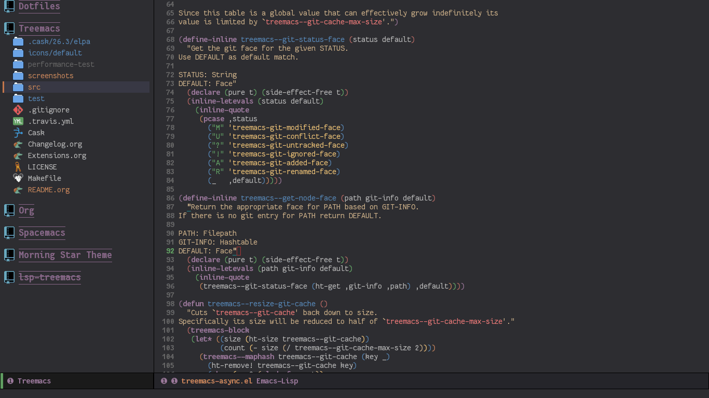Click the unicorn org icon beside README.org
This screenshot has width=709, height=398.
point(18,190)
